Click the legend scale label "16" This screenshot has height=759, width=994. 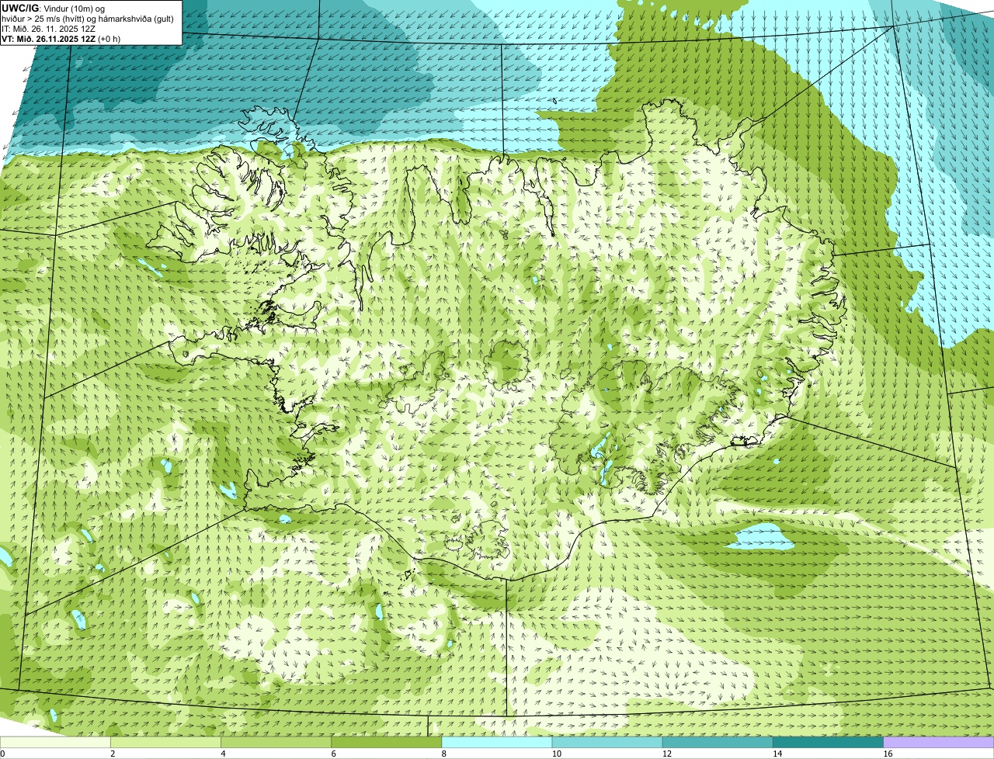[888, 754]
